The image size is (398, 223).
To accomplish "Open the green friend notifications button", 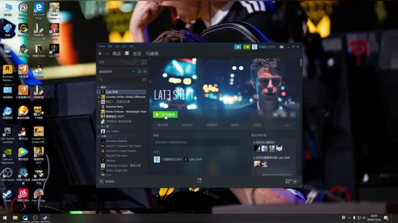I will (x=247, y=47).
